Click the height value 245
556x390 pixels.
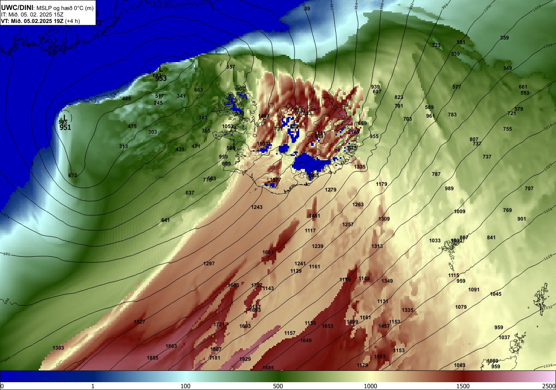(158, 103)
